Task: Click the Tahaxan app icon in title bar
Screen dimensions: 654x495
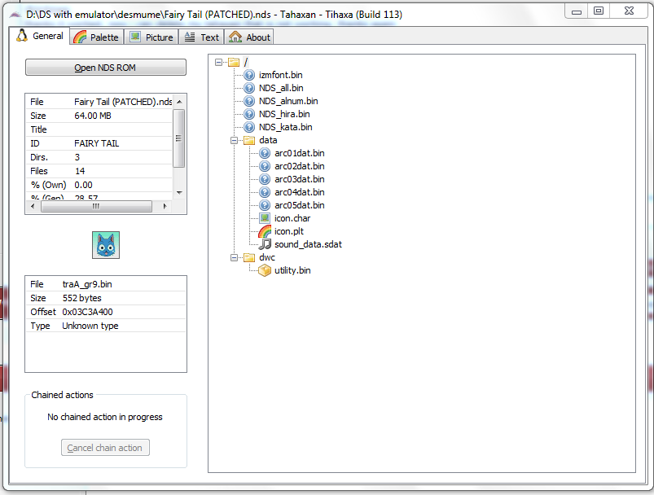Action: (15, 15)
